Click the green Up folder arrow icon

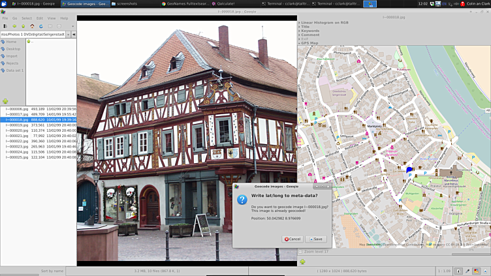24,26
